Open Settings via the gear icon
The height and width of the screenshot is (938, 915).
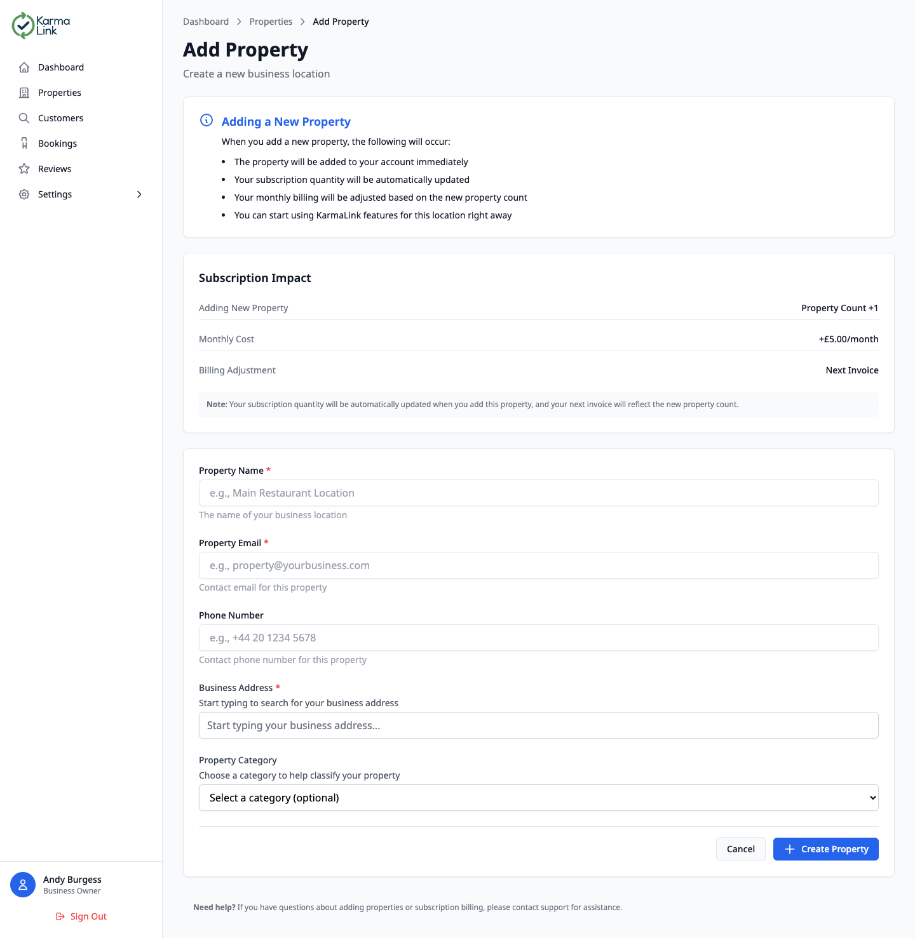[x=24, y=194]
